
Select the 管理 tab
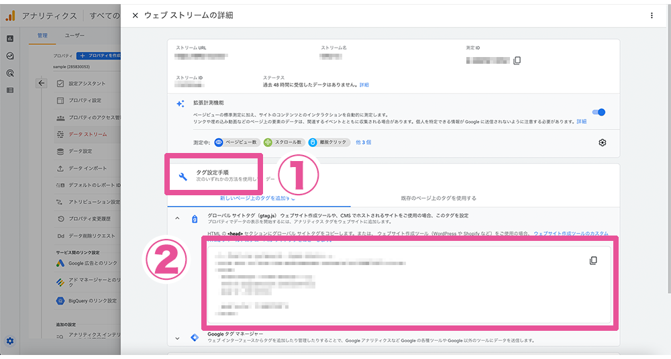tap(42, 36)
